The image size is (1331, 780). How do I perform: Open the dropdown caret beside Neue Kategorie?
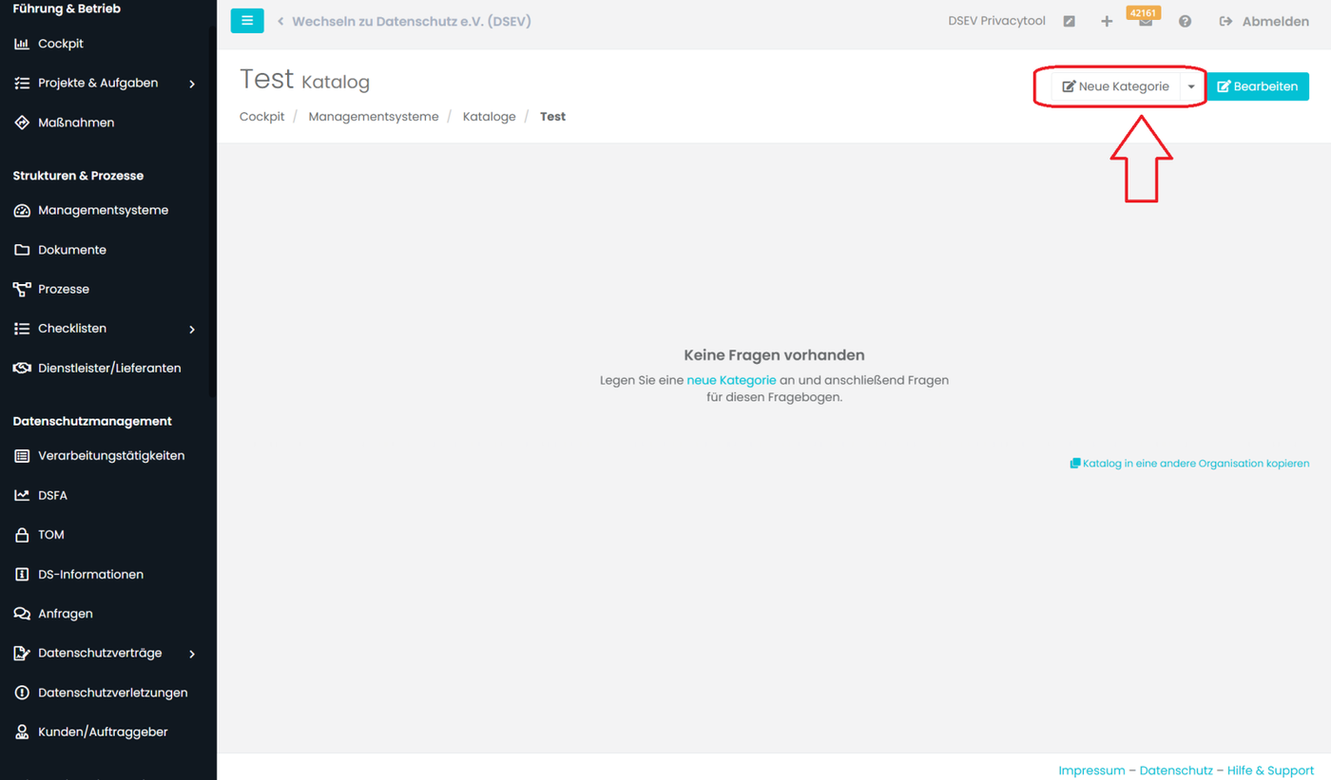pos(1191,86)
